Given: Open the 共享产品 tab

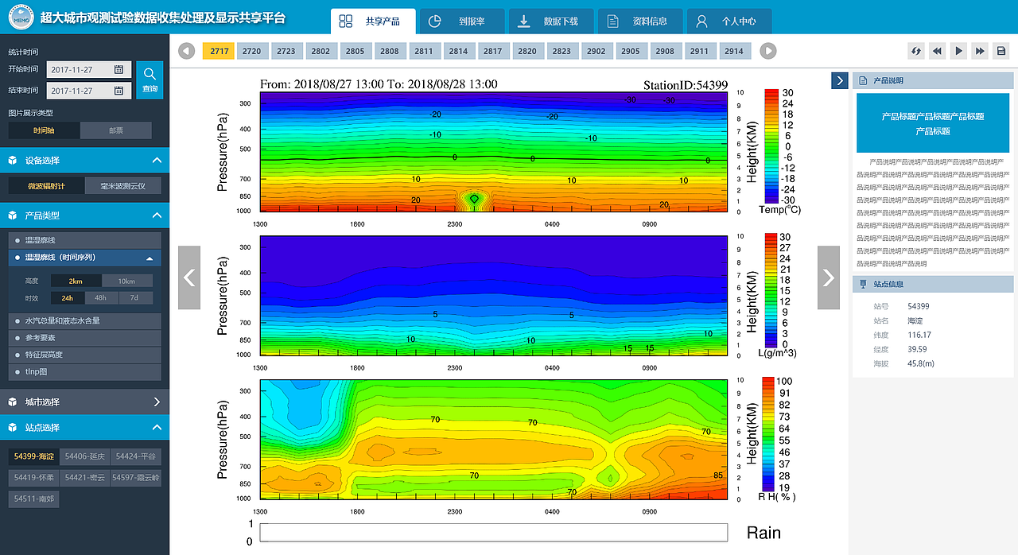Looking at the screenshot, I should [x=373, y=21].
